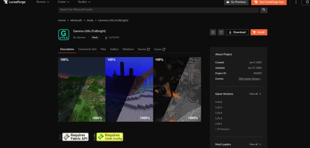Screen dimensions: 310x148
Task: Star the project with the follow icon
Action: coord(213,32)
